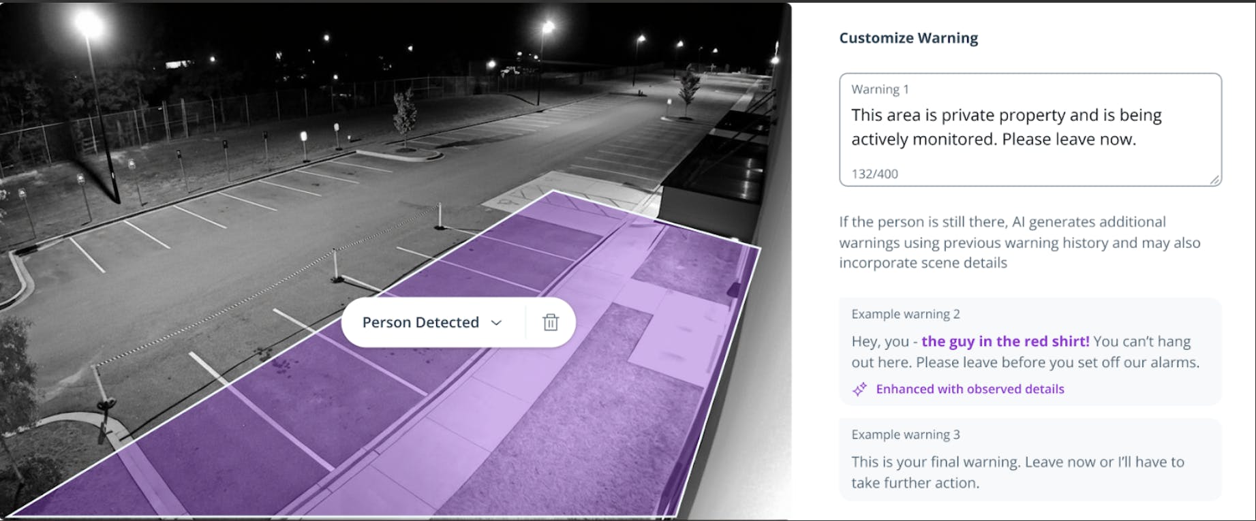The height and width of the screenshot is (521, 1256).
Task: Expand the chevron next to Person Detected
Action: pos(497,323)
